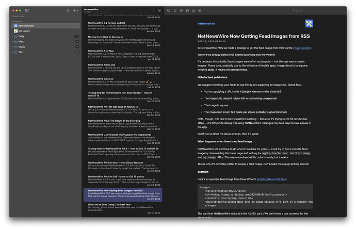
Task: Click the Note to feed publishers heading
Action: click(x=212, y=77)
